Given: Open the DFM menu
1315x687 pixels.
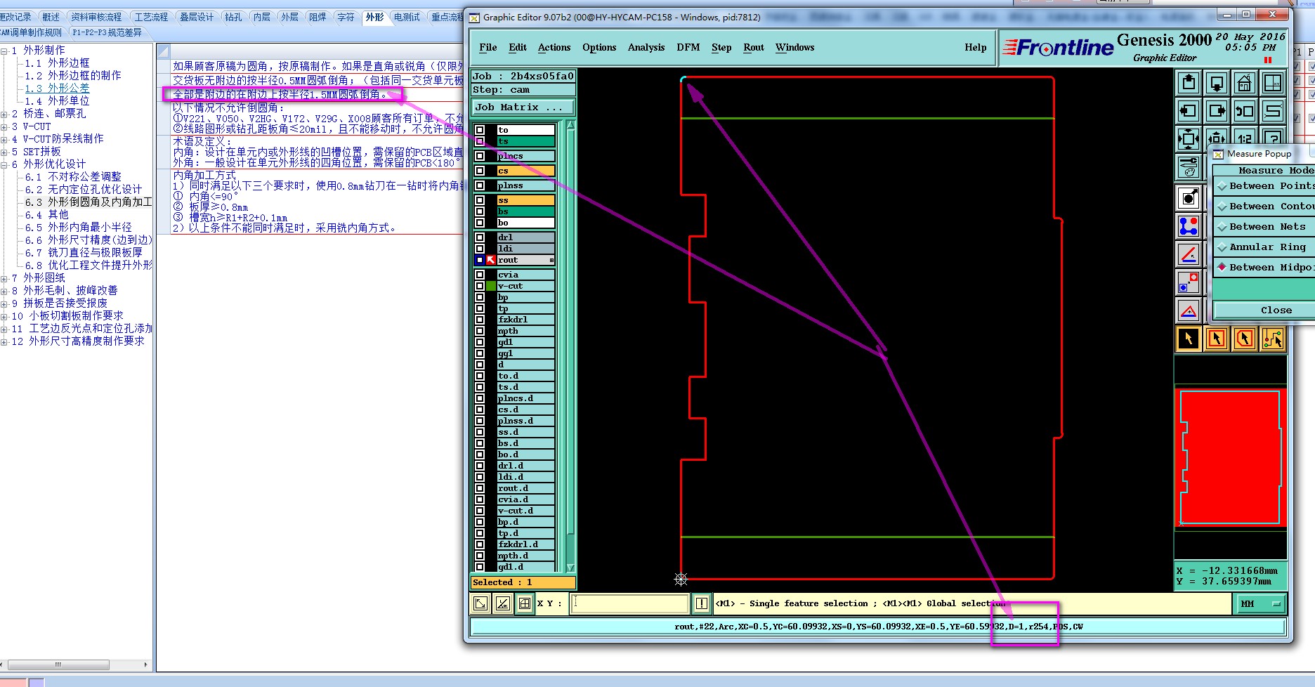Looking at the screenshot, I should tap(688, 47).
